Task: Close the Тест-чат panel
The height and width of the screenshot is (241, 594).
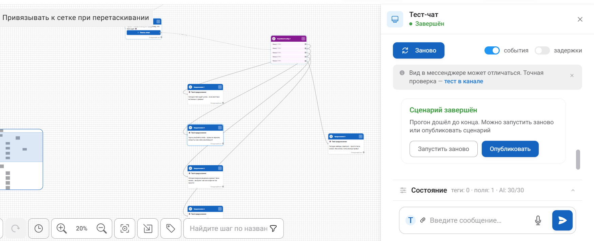Action: click(580, 19)
